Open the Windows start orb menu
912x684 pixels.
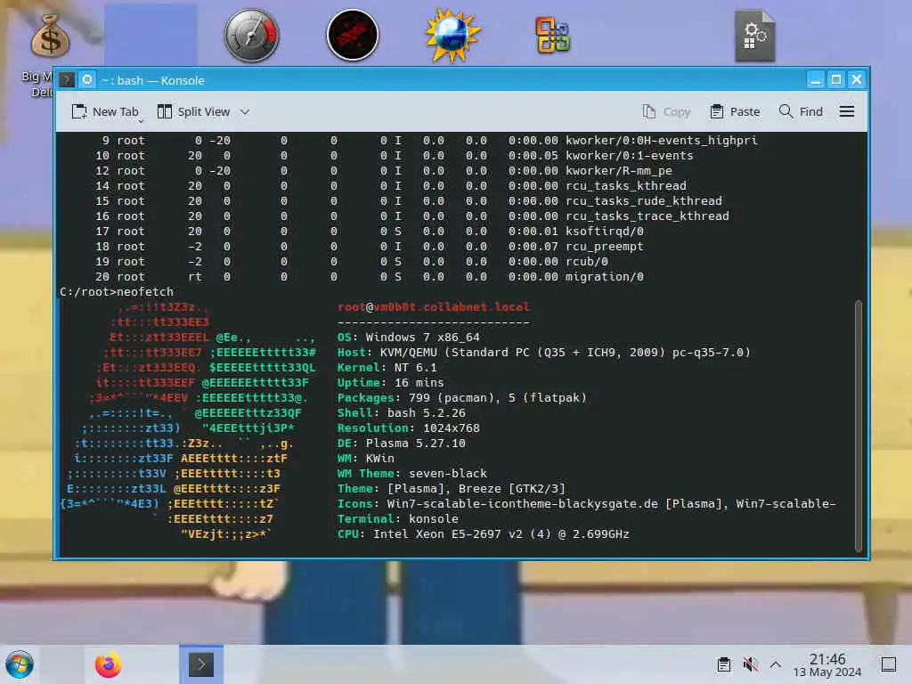pos(20,664)
